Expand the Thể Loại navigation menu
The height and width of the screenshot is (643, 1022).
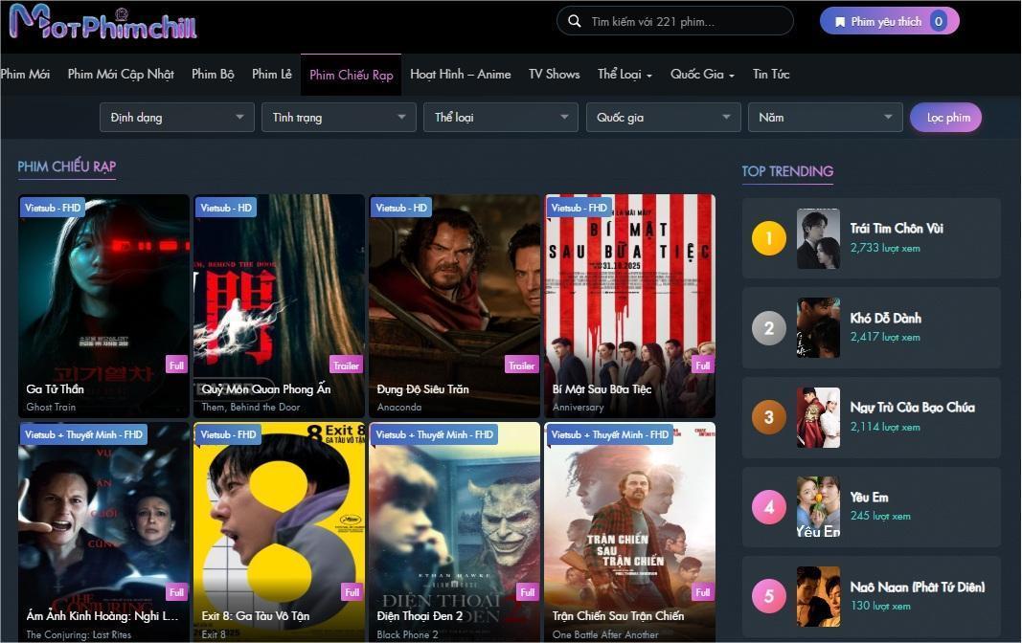(x=625, y=75)
